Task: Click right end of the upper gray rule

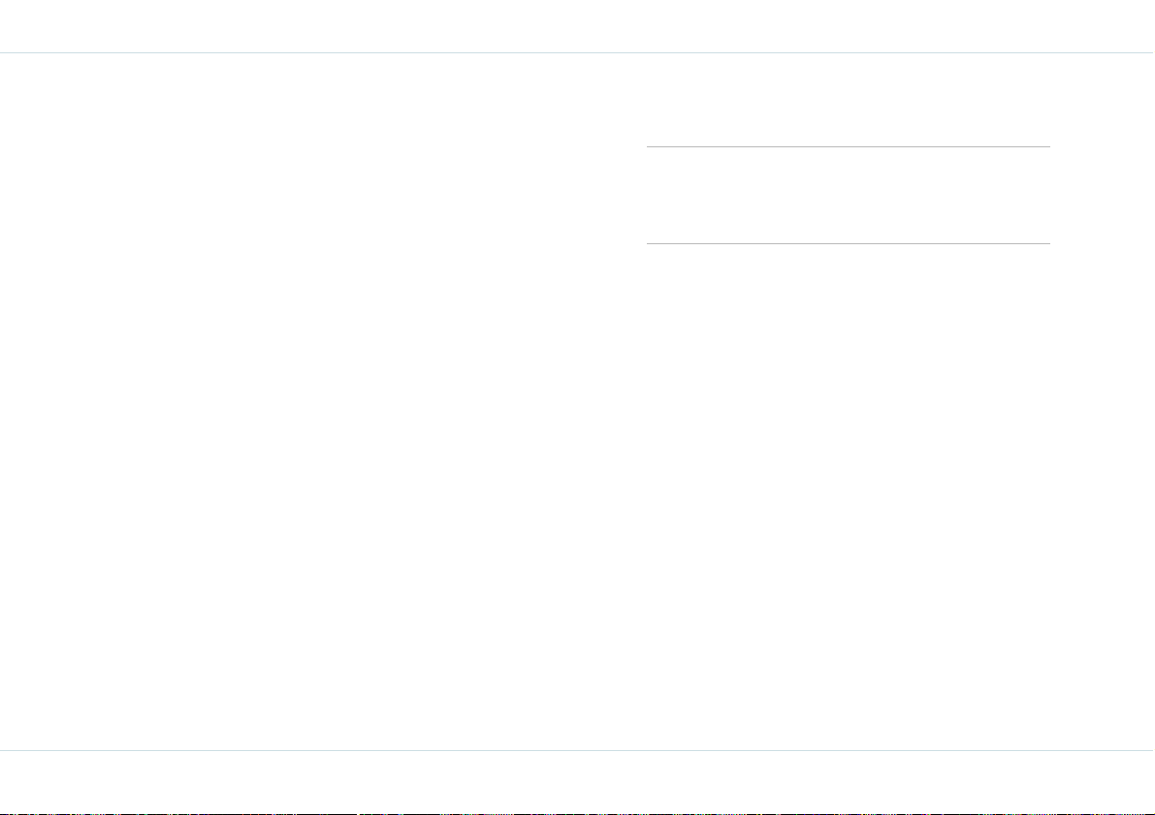Action: coord(1048,146)
